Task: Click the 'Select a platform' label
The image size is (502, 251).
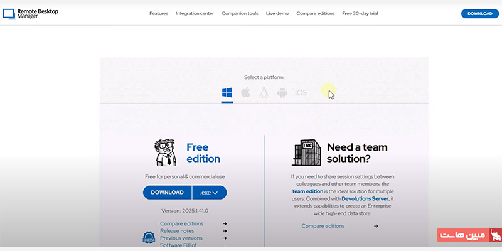Action: [264, 77]
